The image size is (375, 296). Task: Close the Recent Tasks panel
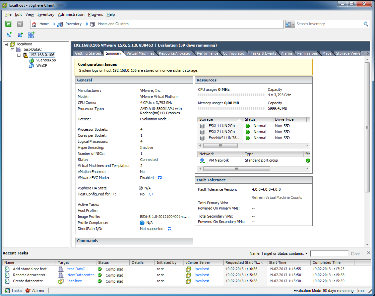369,253
